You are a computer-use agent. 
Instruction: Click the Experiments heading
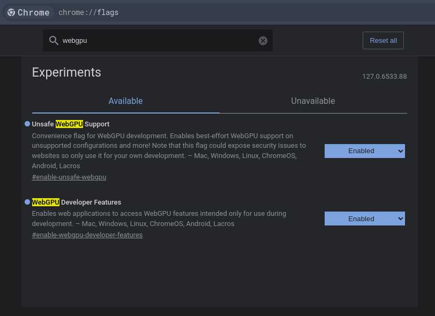[x=66, y=72]
